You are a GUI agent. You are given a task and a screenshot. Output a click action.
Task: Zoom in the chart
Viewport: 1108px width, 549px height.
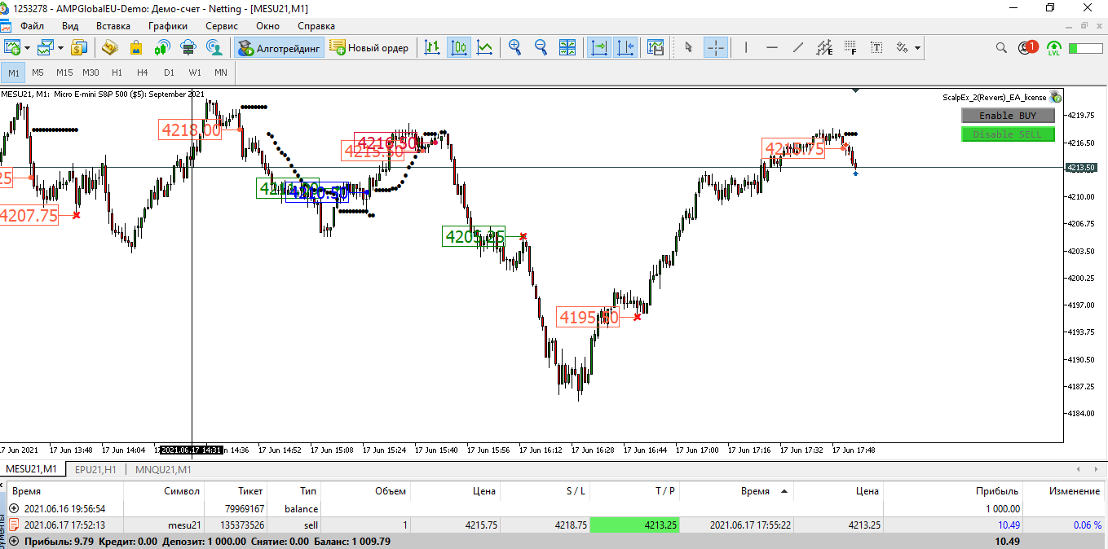point(514,48)
